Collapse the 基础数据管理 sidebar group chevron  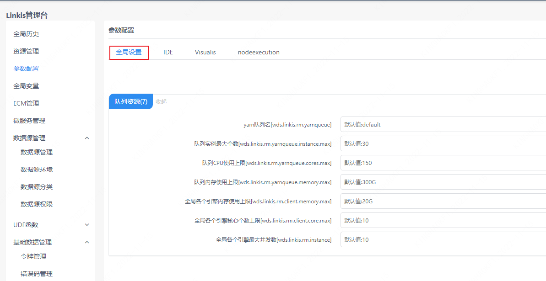point(87,242)
